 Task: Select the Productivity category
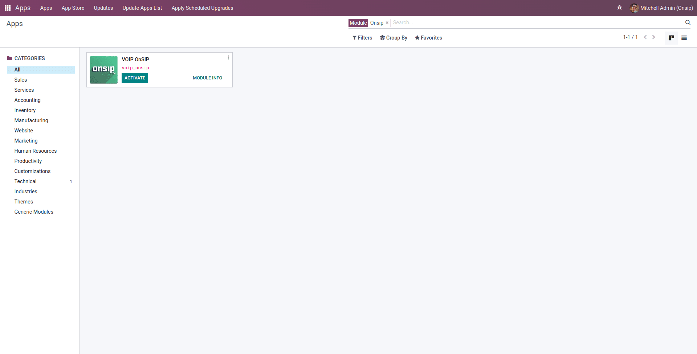tap(41, 161)
